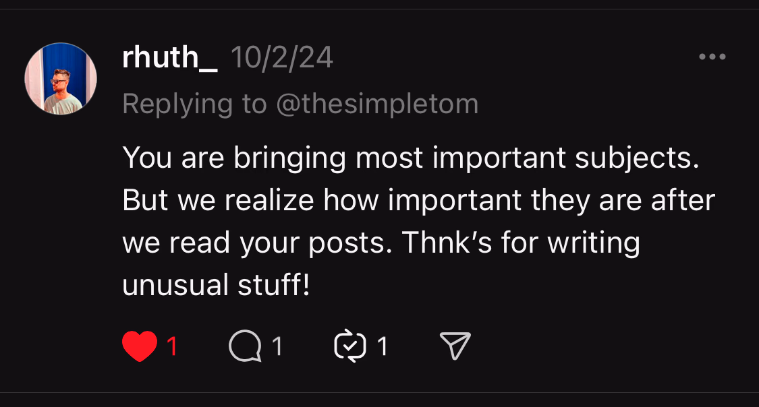Share post using the paper plane icon
This screenshot has height=407, width=759.
455,347
